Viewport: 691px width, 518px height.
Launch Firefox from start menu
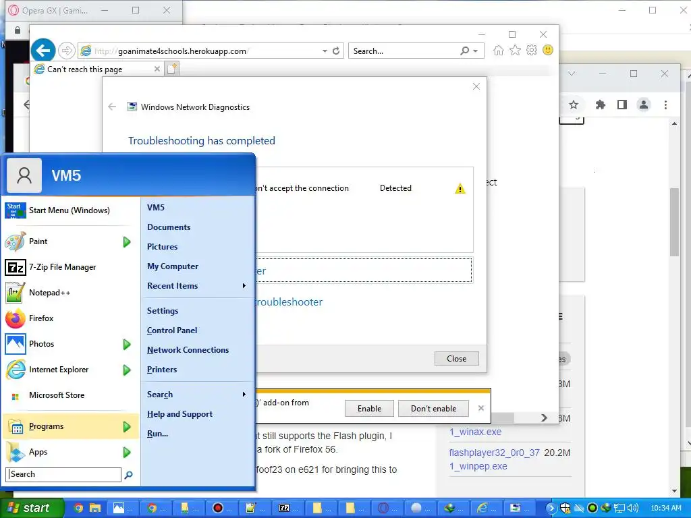point(70,318)
